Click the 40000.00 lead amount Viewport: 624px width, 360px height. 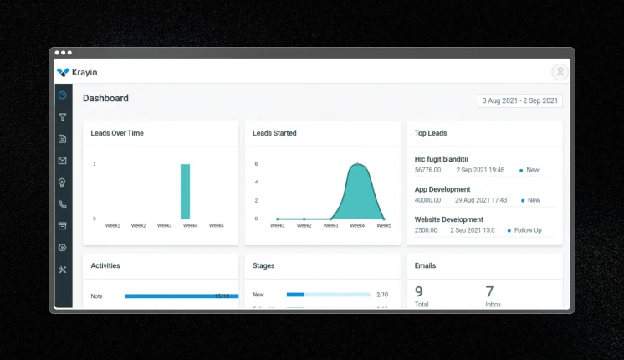coord(427,200)
